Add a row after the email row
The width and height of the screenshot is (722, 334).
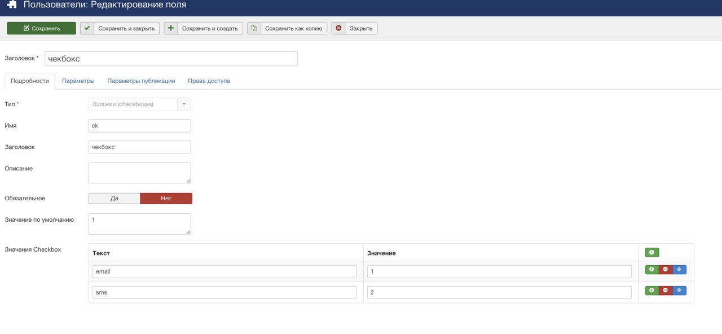point(652,270)
